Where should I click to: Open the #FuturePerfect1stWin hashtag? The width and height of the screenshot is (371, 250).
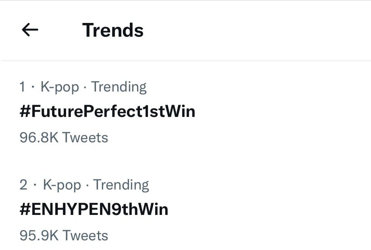107,112
